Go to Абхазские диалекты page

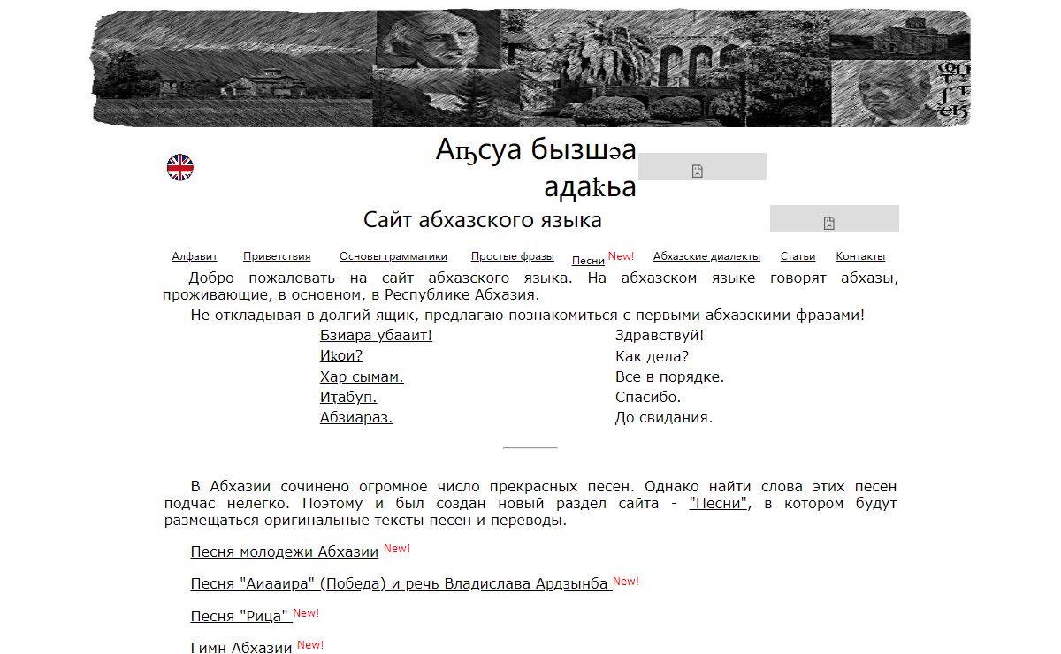pos(706,256)
